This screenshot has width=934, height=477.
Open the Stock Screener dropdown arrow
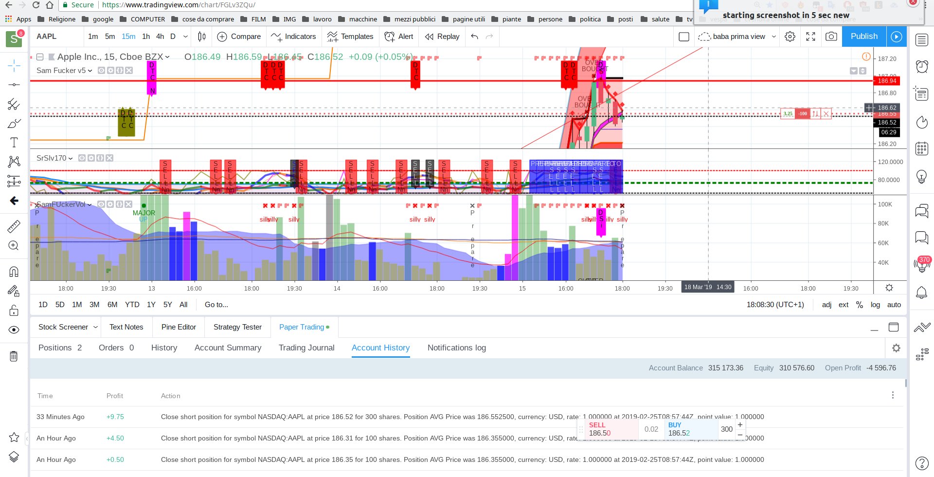95,327
